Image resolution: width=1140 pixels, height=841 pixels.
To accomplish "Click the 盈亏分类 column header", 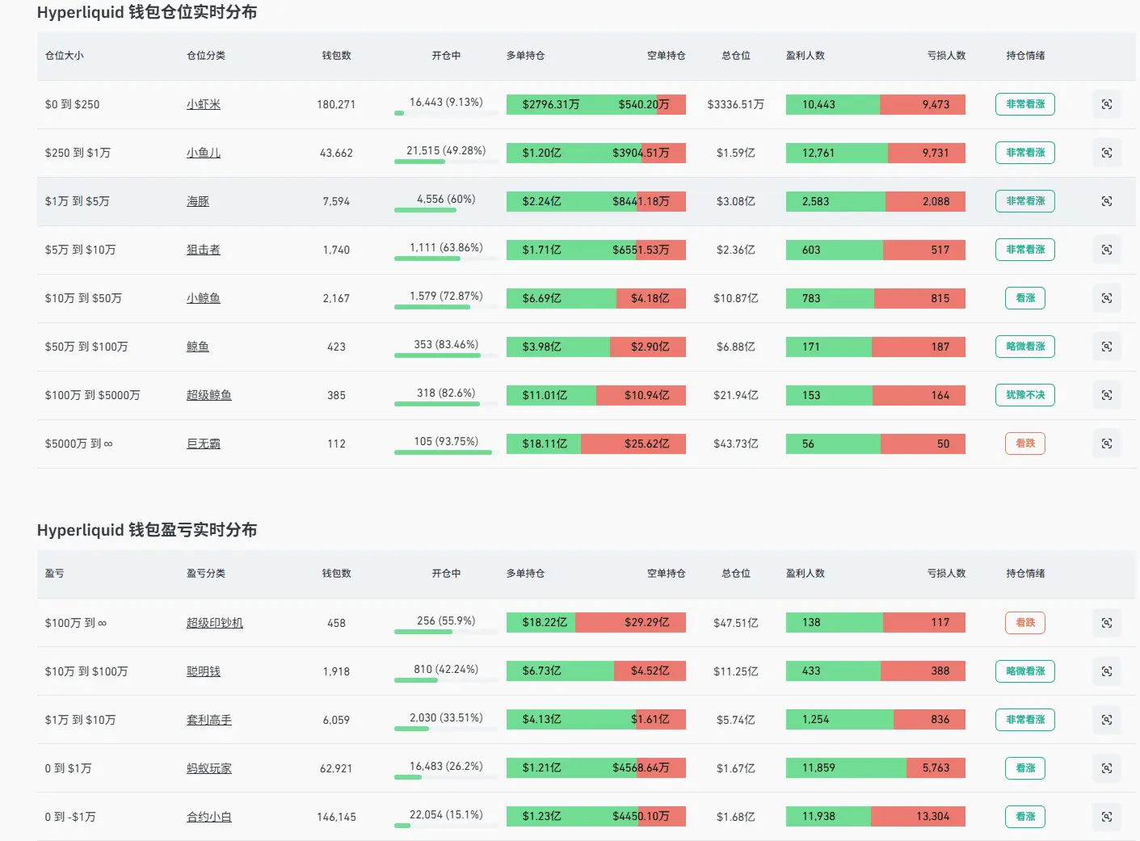I will click(x=206, y=574).
